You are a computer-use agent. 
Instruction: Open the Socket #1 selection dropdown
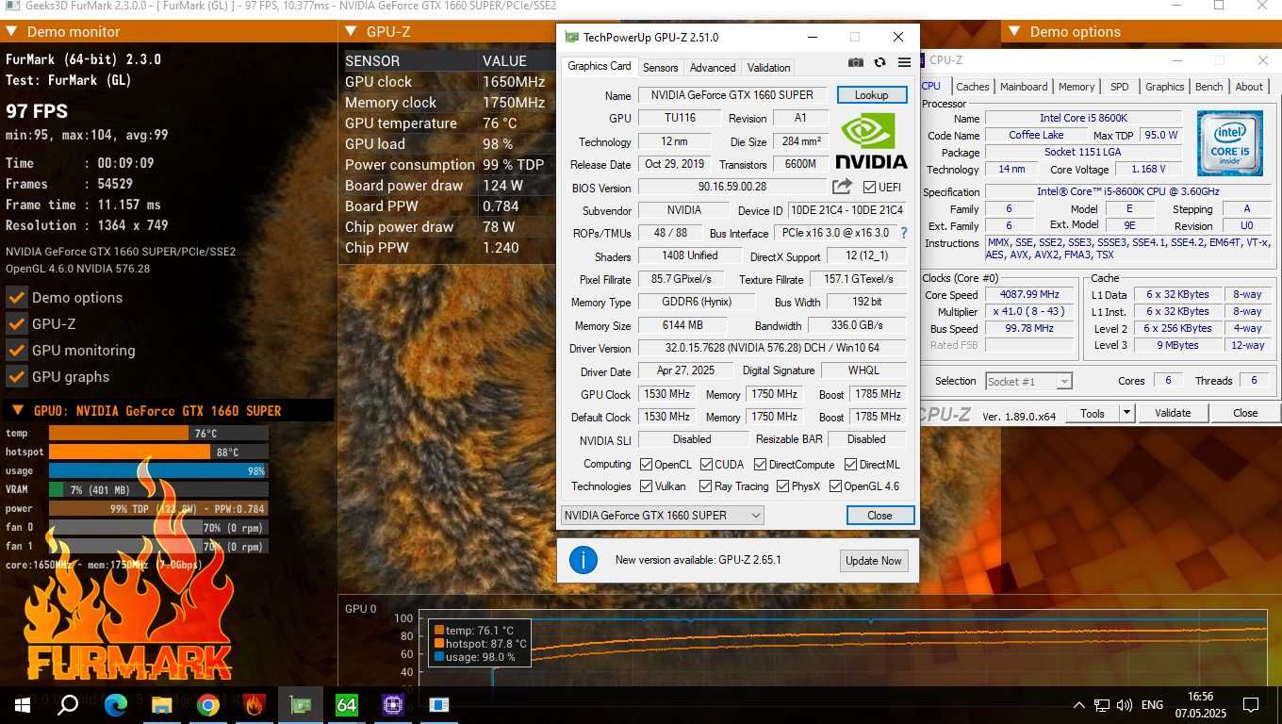pyautogui.click(x=1028, y=381)
